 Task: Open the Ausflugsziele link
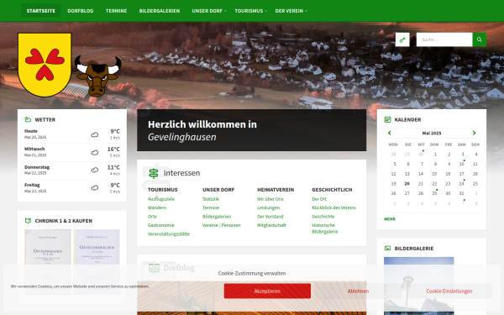click(161, 199)
